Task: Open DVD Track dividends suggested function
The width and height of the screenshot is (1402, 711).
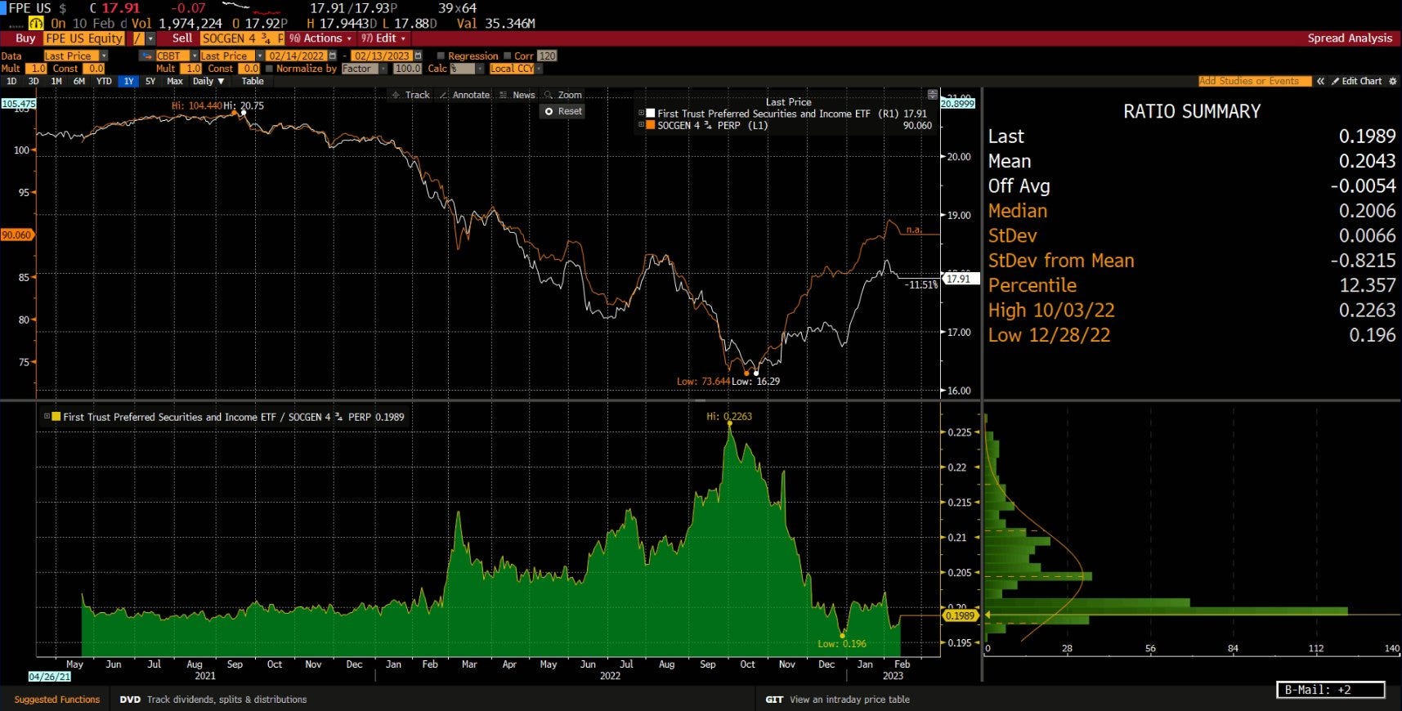Action: tap(213, 700)
